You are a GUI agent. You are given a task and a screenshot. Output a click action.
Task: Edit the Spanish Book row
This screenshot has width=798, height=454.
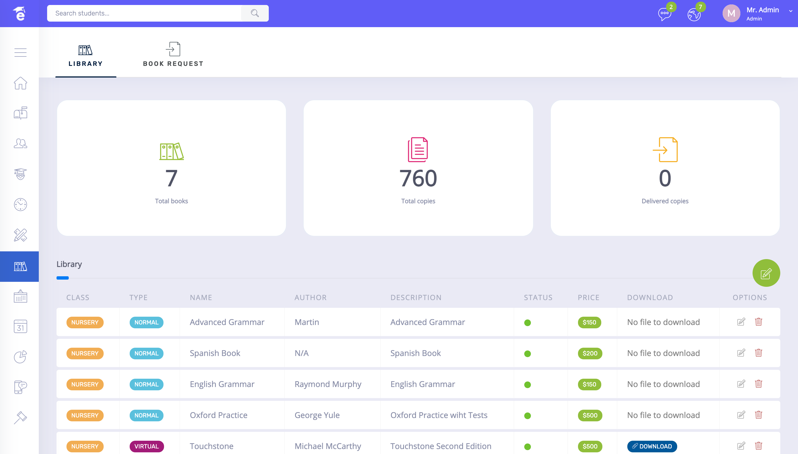click(741, 353)
